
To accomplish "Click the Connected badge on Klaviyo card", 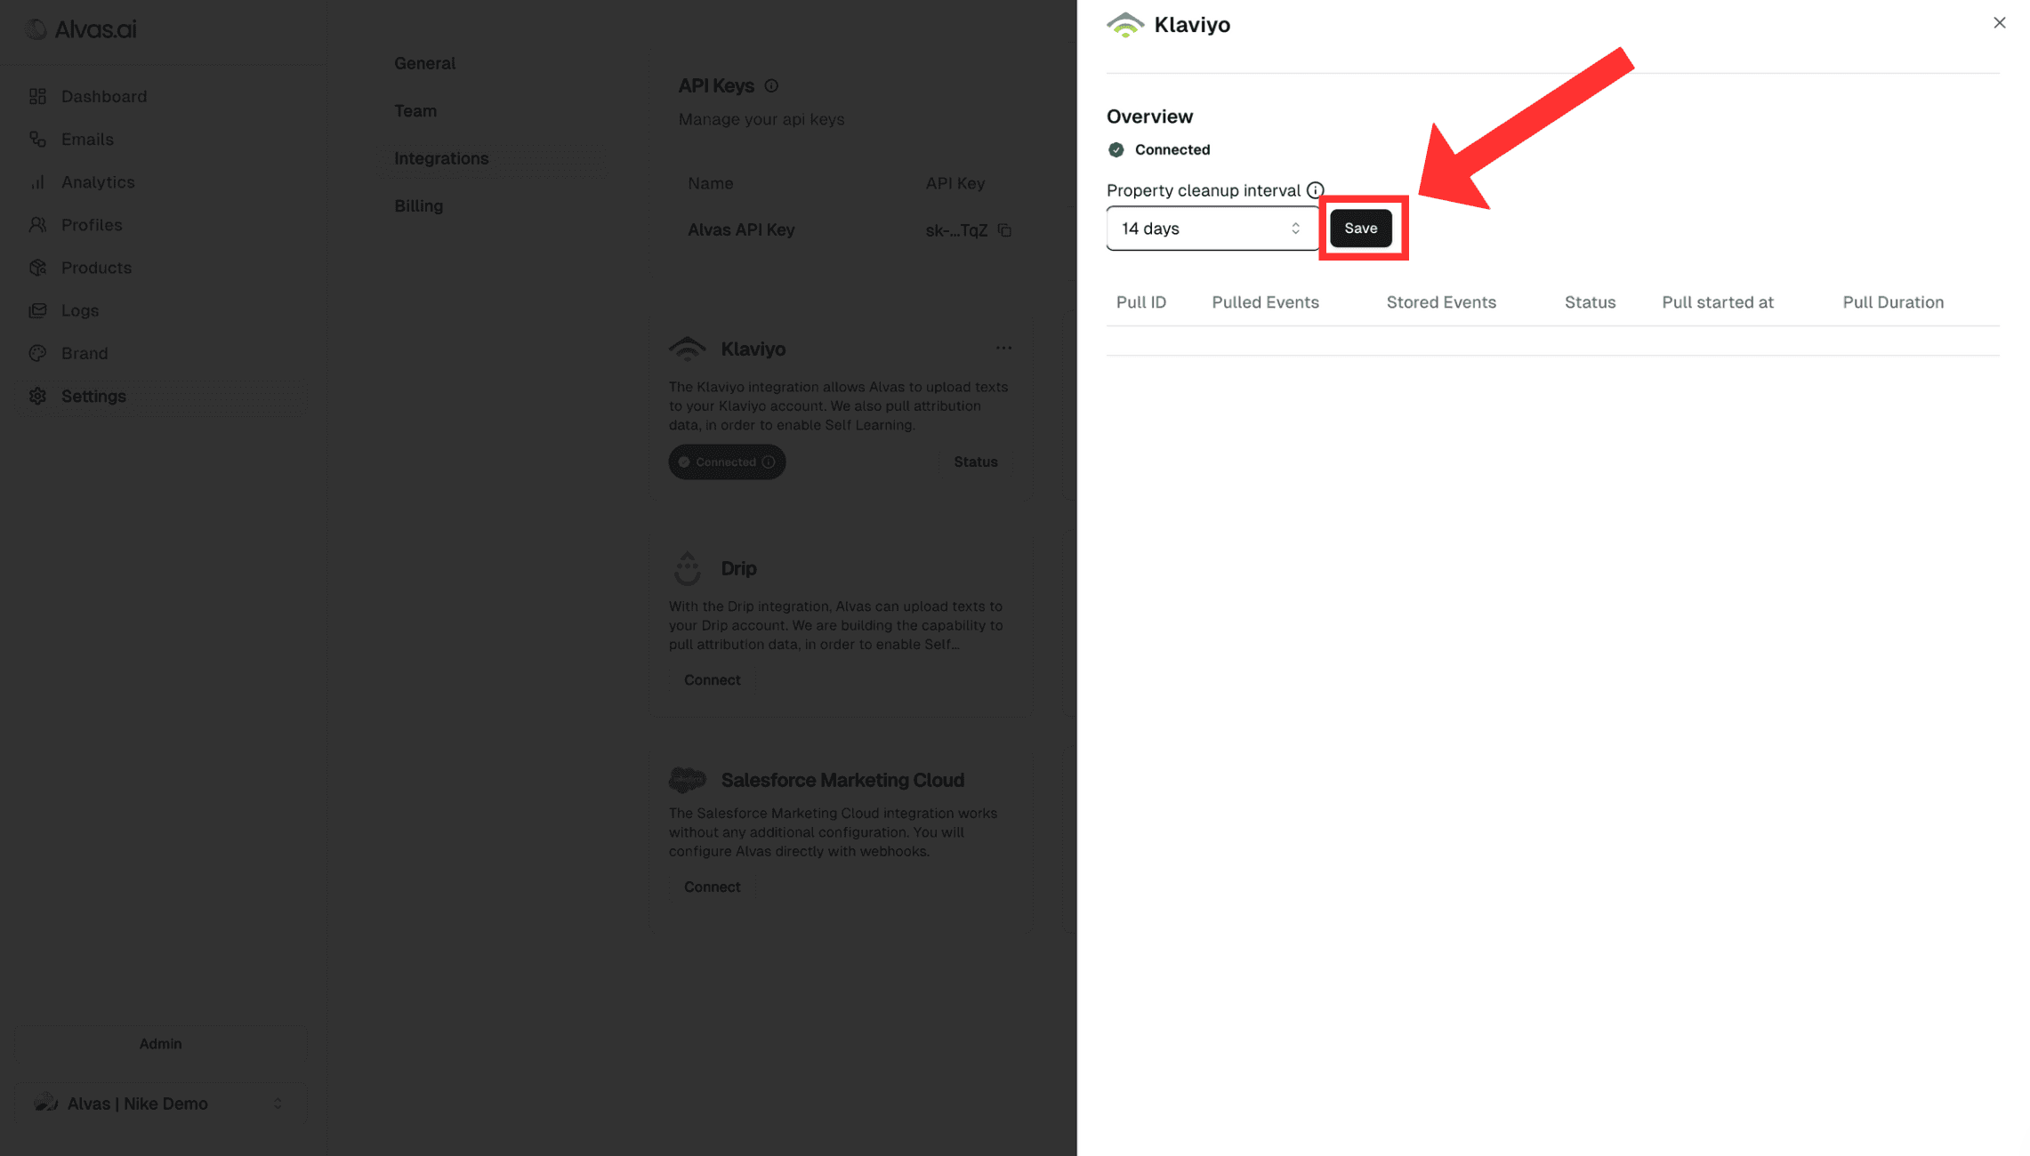I will pos(727,462).
